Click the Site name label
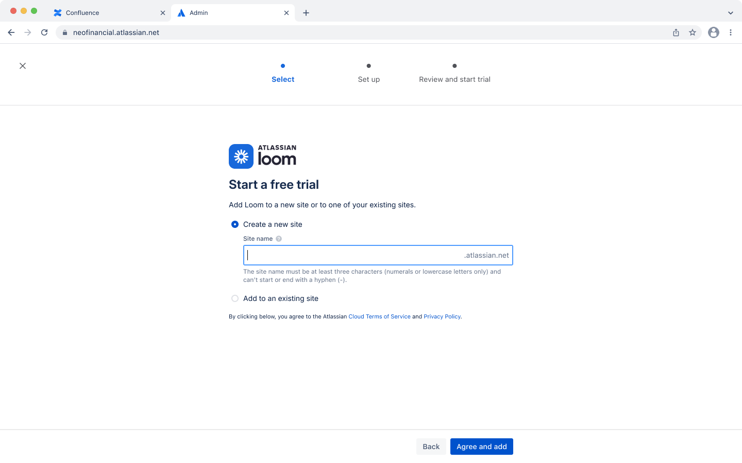 (x=258, y=239)
